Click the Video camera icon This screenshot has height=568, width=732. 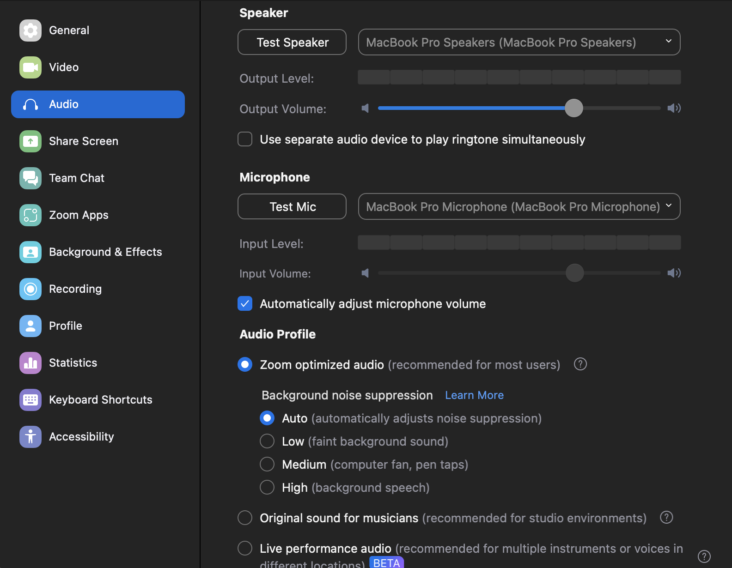(30, 67)
